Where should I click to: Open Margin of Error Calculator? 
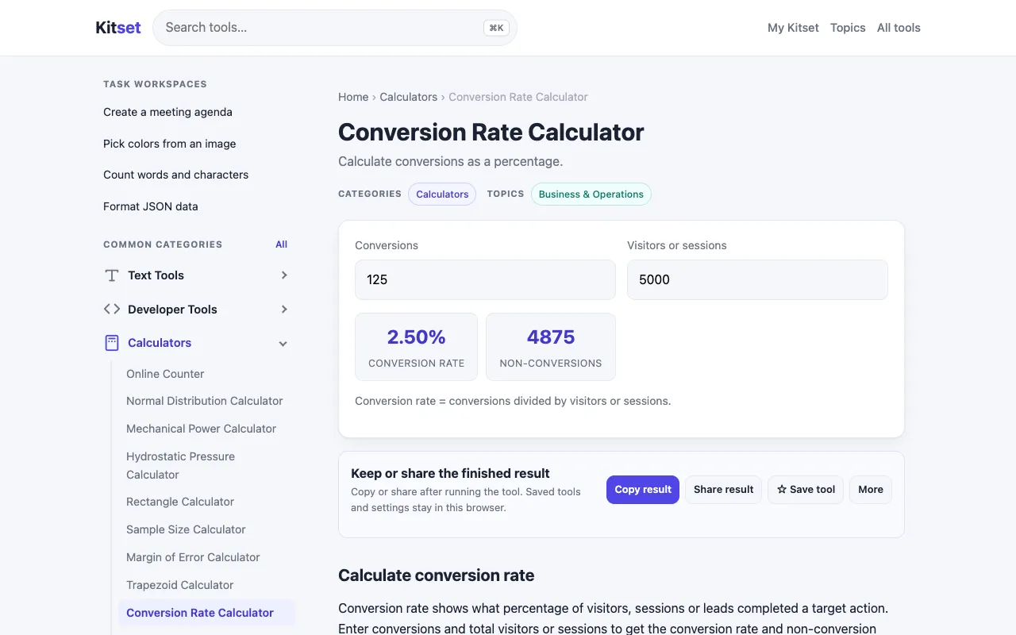193,557
